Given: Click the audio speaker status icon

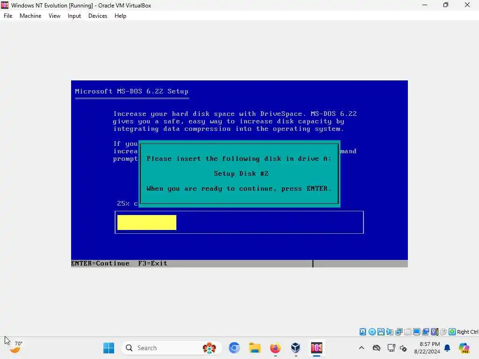Looking at the screenshot, I should click(x=390, y=332).
